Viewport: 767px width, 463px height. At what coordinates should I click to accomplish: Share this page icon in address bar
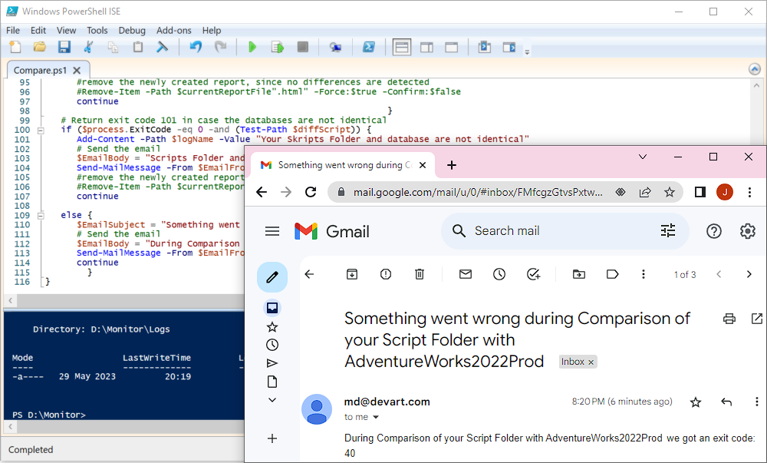pyautogui.click(x=645, y=193)
